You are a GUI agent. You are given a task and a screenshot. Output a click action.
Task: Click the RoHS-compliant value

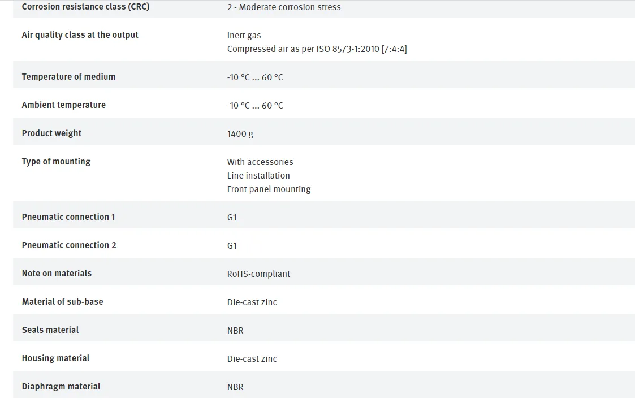point(258,274)
